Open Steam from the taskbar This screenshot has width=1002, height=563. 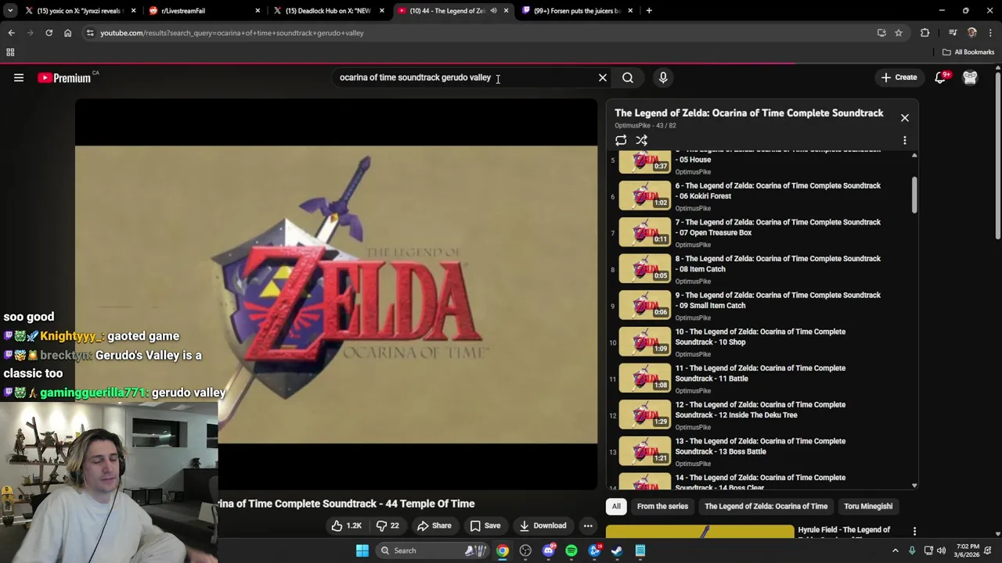pos(617,550)
